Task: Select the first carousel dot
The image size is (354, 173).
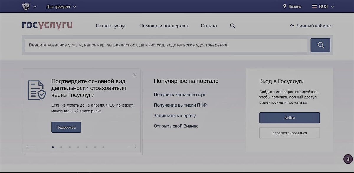Action: [x=53, y=147]
